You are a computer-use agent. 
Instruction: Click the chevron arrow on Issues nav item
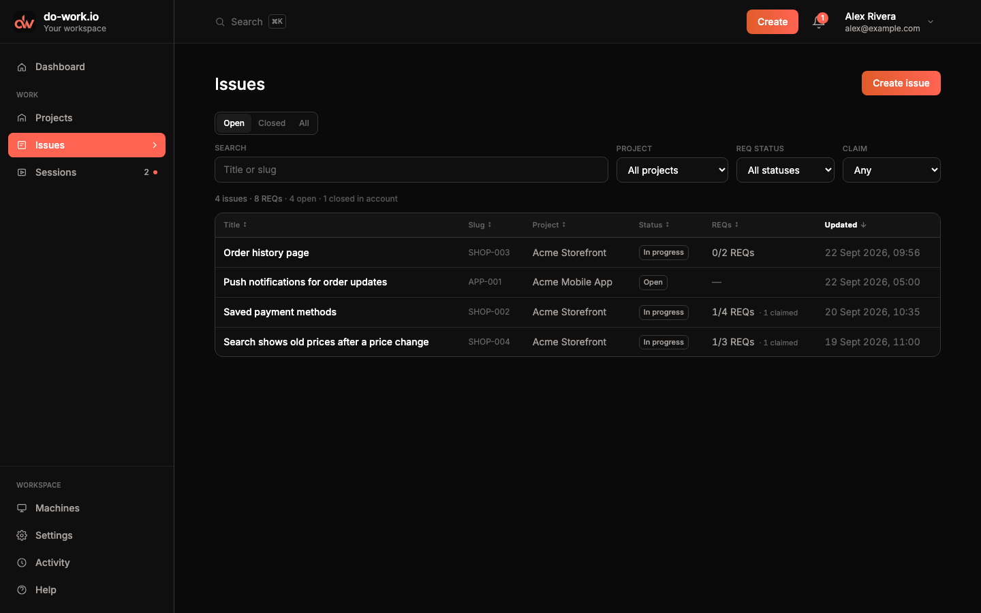click(155, 145)
